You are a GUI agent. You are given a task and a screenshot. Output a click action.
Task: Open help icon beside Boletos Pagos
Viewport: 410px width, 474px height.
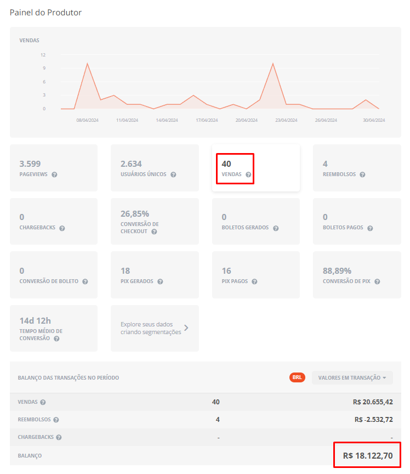pos(370,228)
